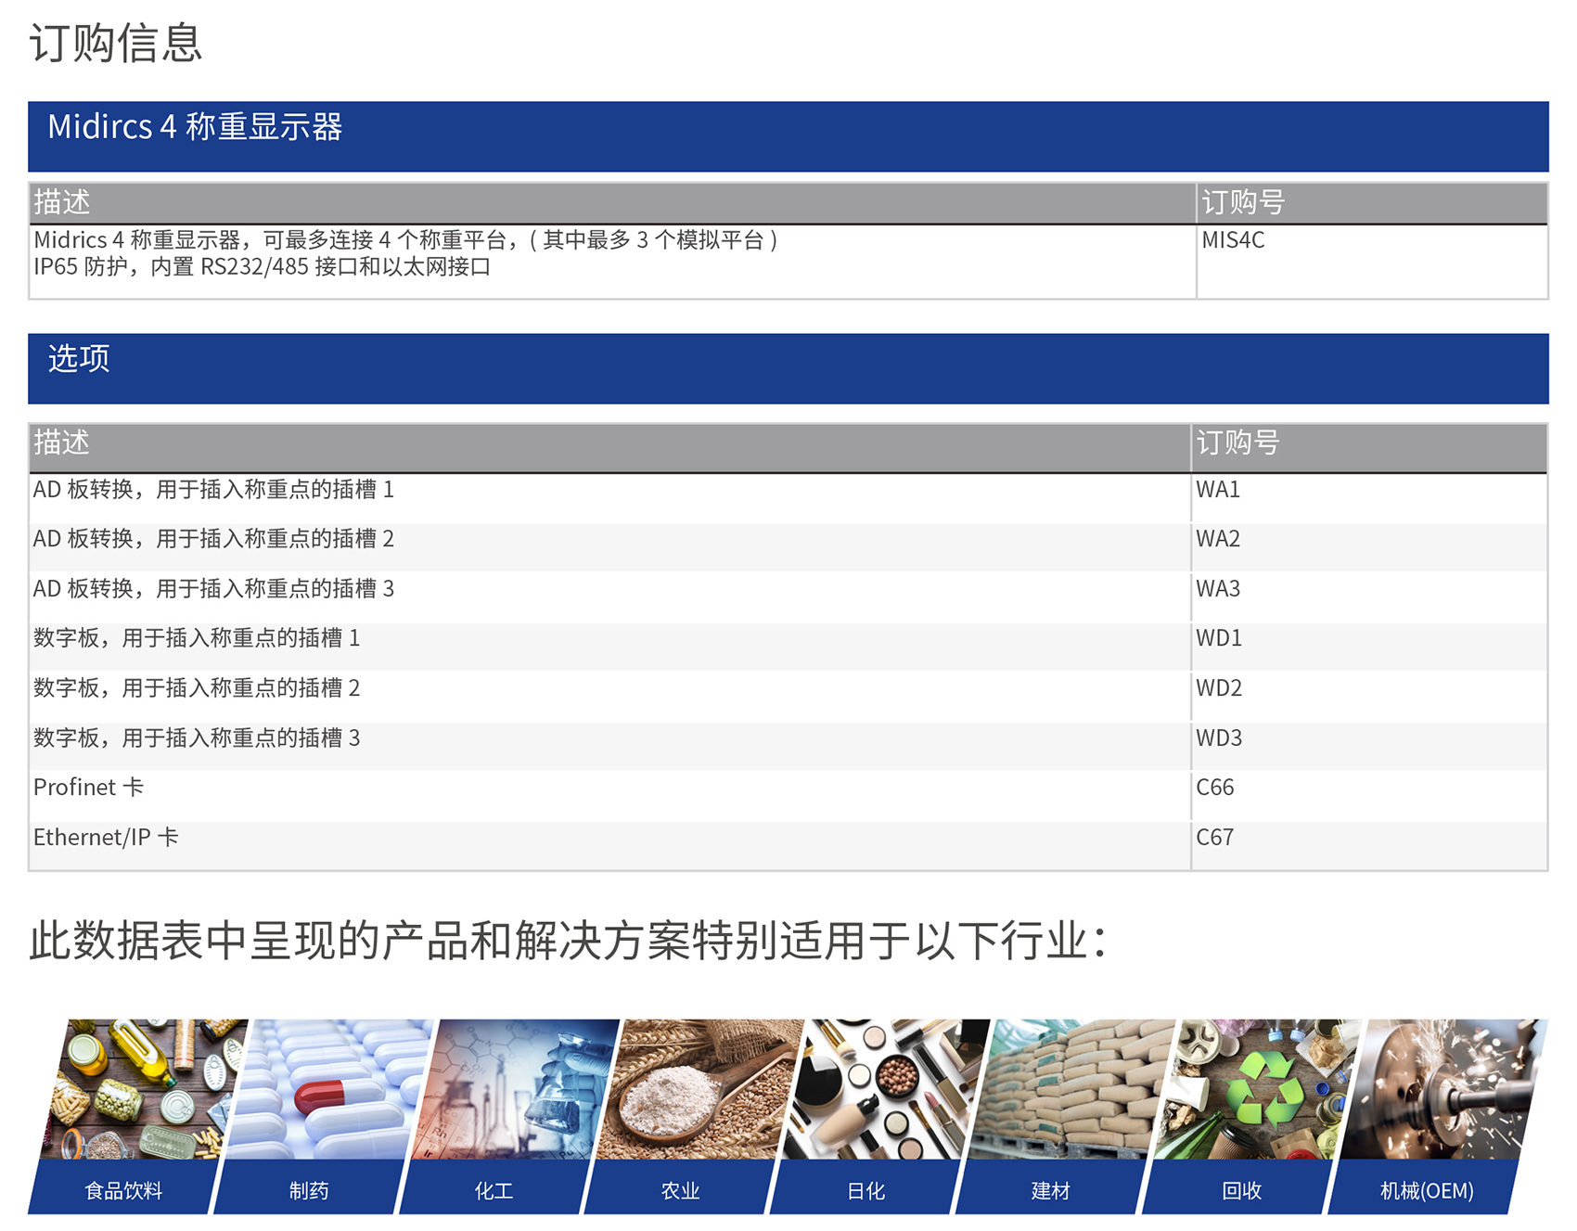Viewport: 1577px width, 1231px height.
Task: Select the WA1 order number cell
Action: click(1218, 490)
